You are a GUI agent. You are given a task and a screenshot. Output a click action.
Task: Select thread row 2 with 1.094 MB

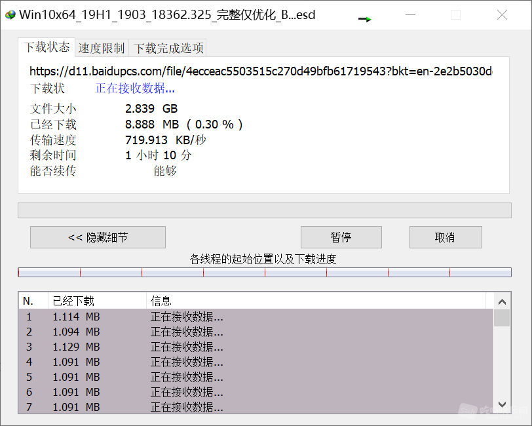(x=256, y=332)
